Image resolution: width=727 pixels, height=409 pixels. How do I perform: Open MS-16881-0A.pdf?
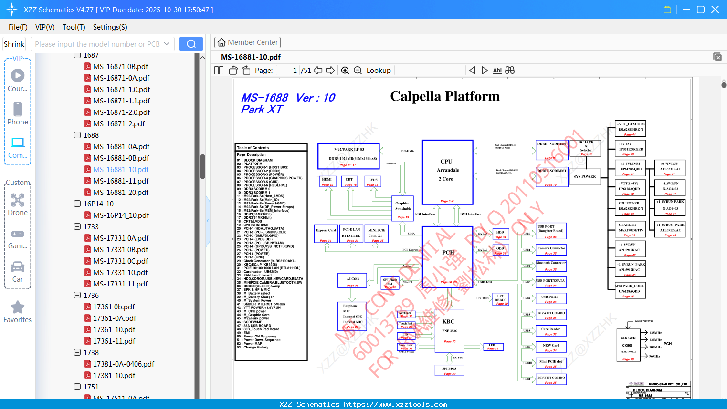[x=121, y=146]
